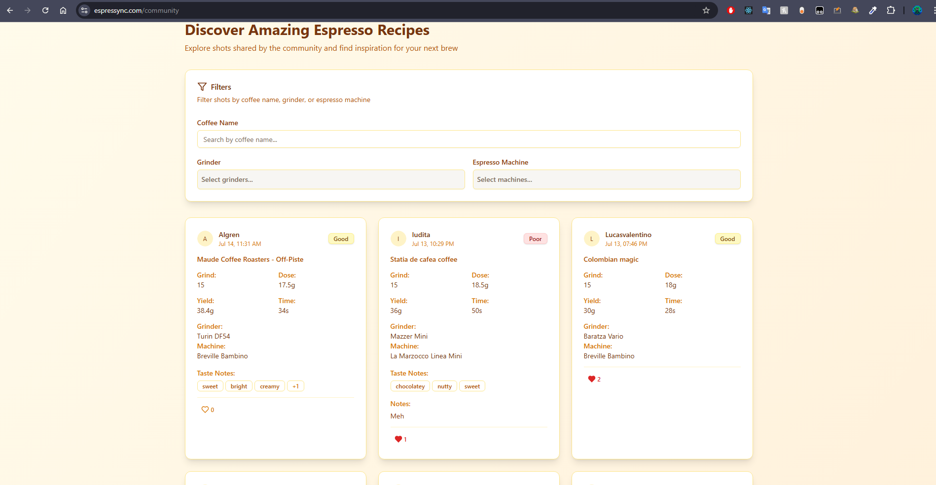Click the Turin DF54 grinder text
Screen dimensions: 936x485
tap(214, 336)
